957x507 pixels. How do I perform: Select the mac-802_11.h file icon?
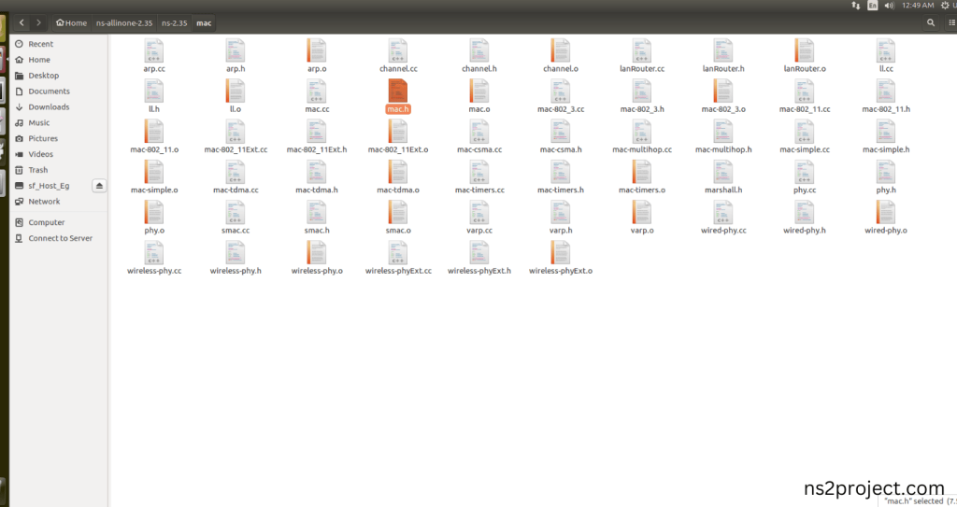[886, 91]
